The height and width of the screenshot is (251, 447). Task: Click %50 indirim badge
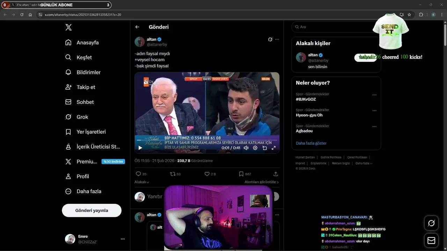[x=113, y=162]
